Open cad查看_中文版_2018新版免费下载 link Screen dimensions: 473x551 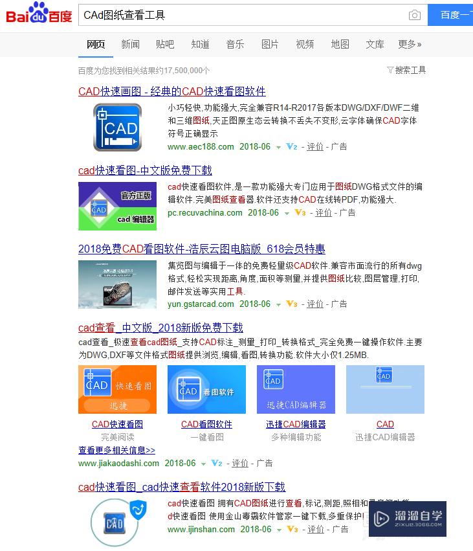coord(160,328)
